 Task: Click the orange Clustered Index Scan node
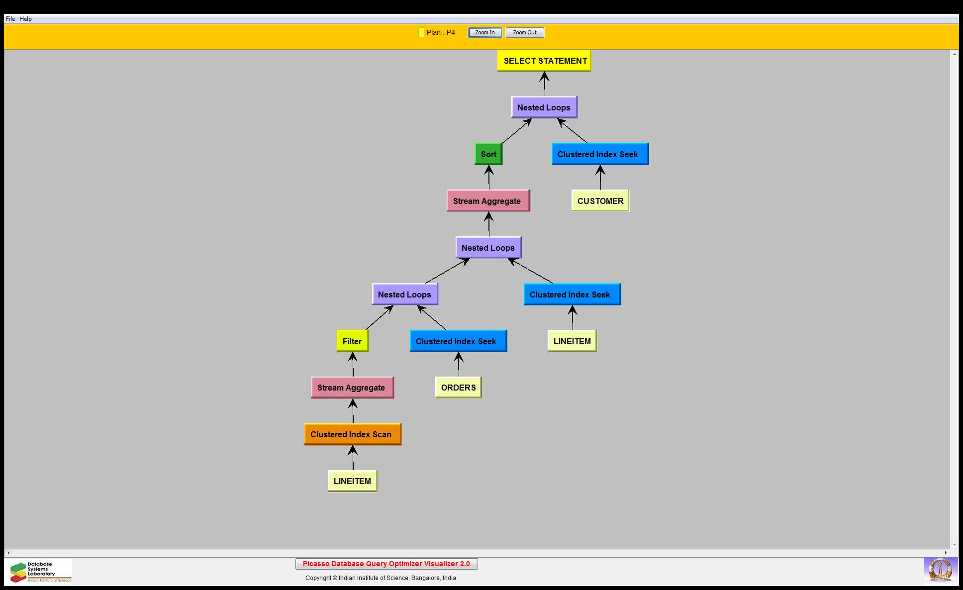pos(352,434)
